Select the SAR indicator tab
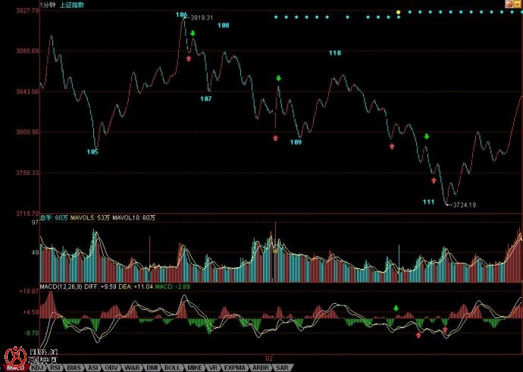Screen dimensions: 523x372 tap(281, 367)
